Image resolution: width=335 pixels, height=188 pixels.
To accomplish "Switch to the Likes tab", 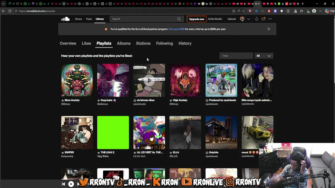I will (x=86, y=43).
